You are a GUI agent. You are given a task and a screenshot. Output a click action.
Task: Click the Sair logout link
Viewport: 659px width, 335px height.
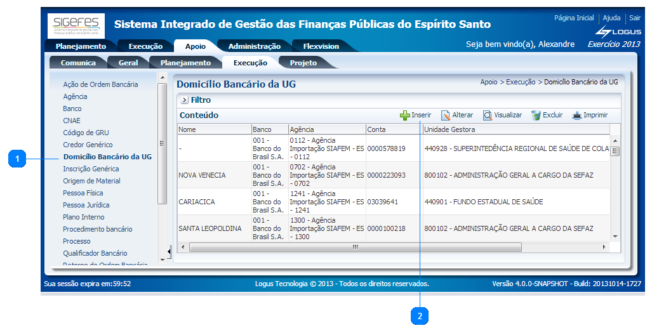634,18
